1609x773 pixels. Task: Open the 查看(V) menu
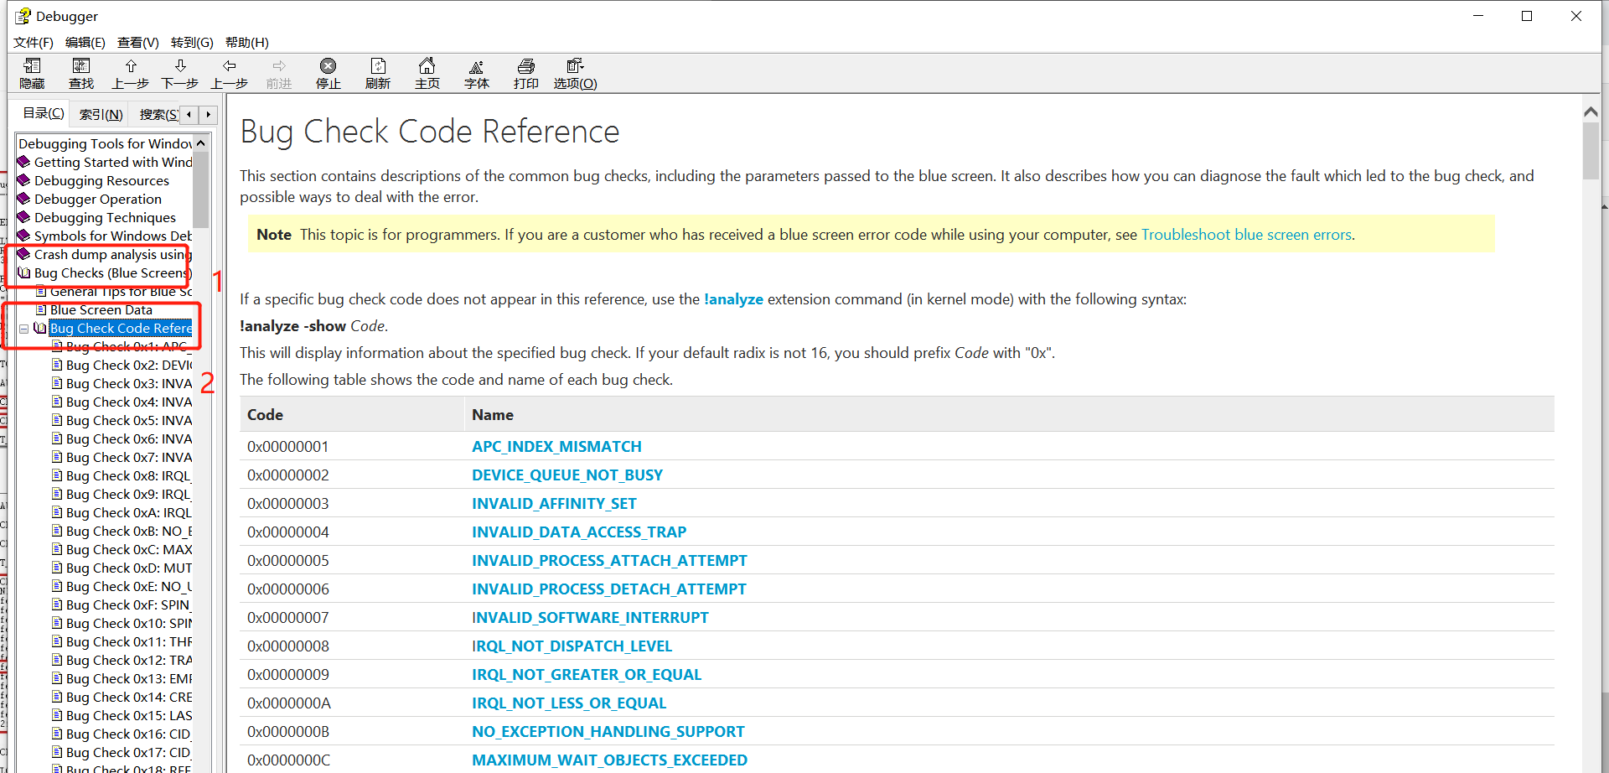(137, 42)
